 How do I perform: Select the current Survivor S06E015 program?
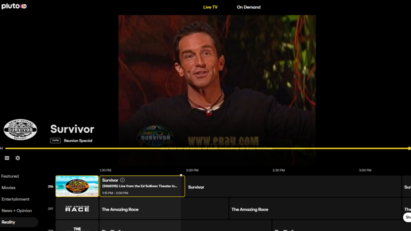(x=142, y=186)
